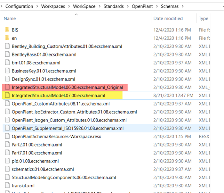Navigate to Schemas breadcrumb

[170, 6]
